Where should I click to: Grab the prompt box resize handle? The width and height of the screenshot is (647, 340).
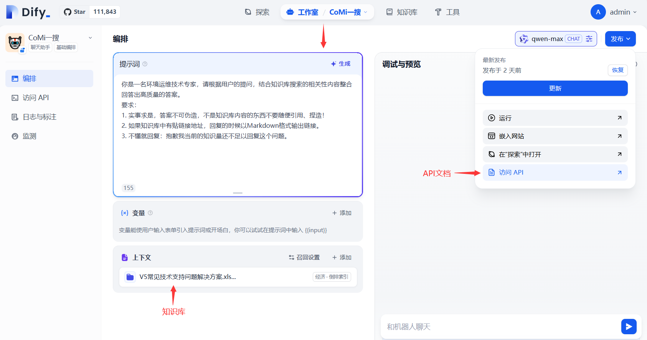pos(238,193)
